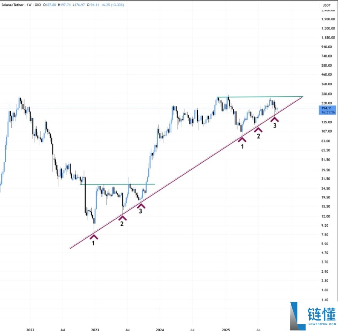Click the 740.00 price axis label
338x331 pixels.
click(327, 56)
